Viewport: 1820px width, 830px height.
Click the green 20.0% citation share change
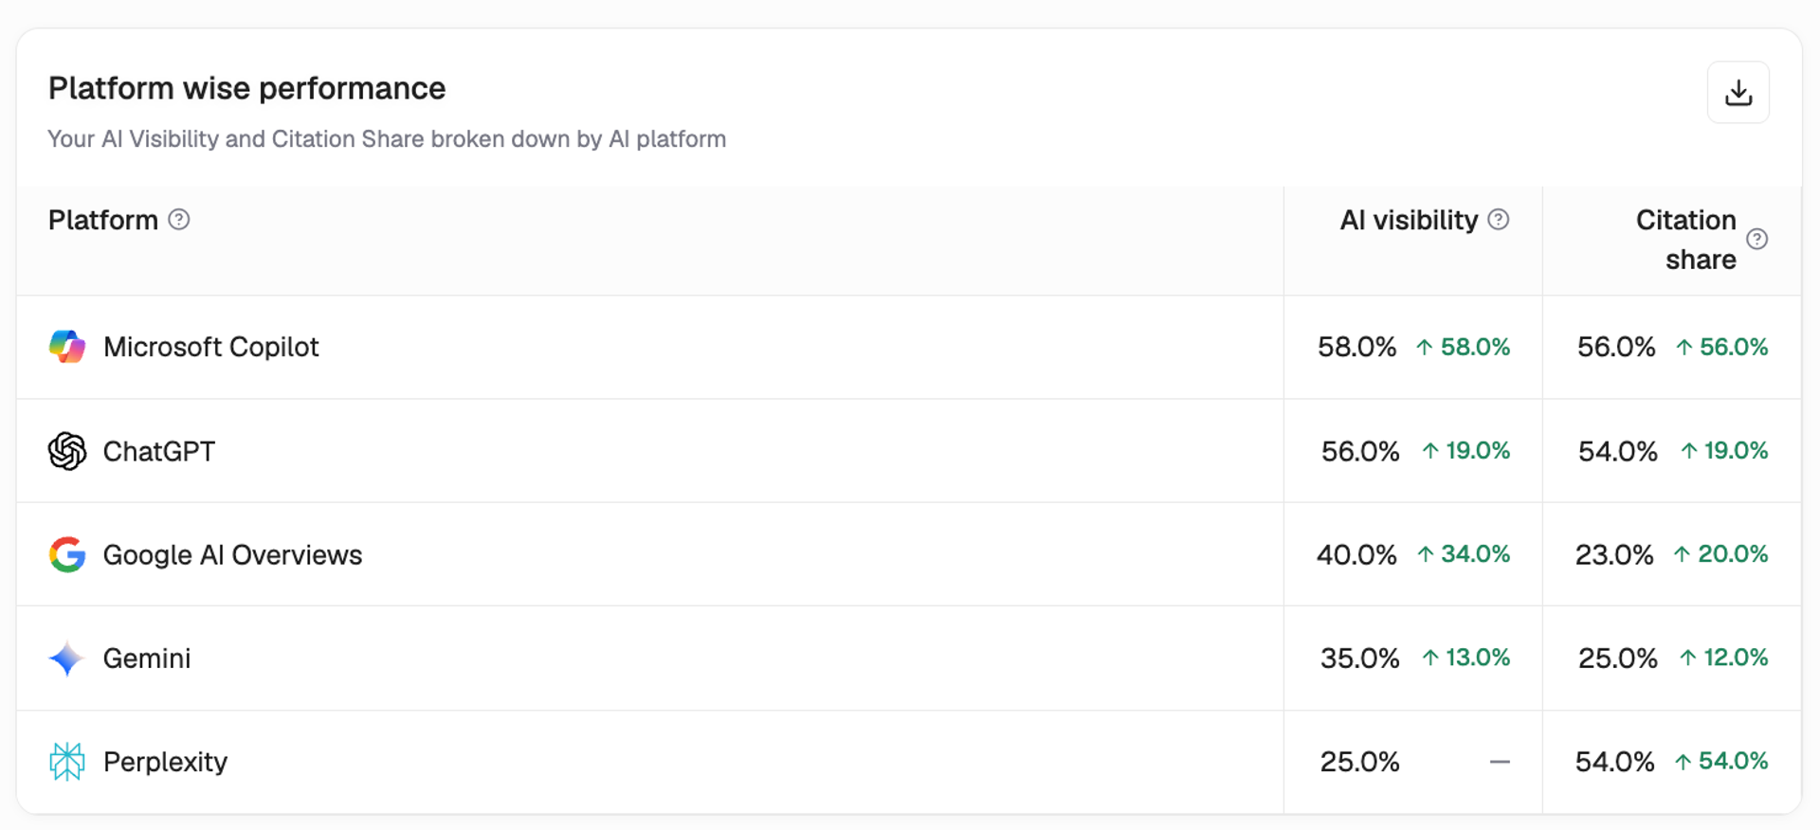tap(1720, 554)
